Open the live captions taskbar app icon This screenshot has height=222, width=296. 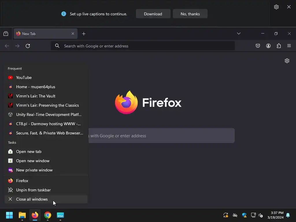60,215
